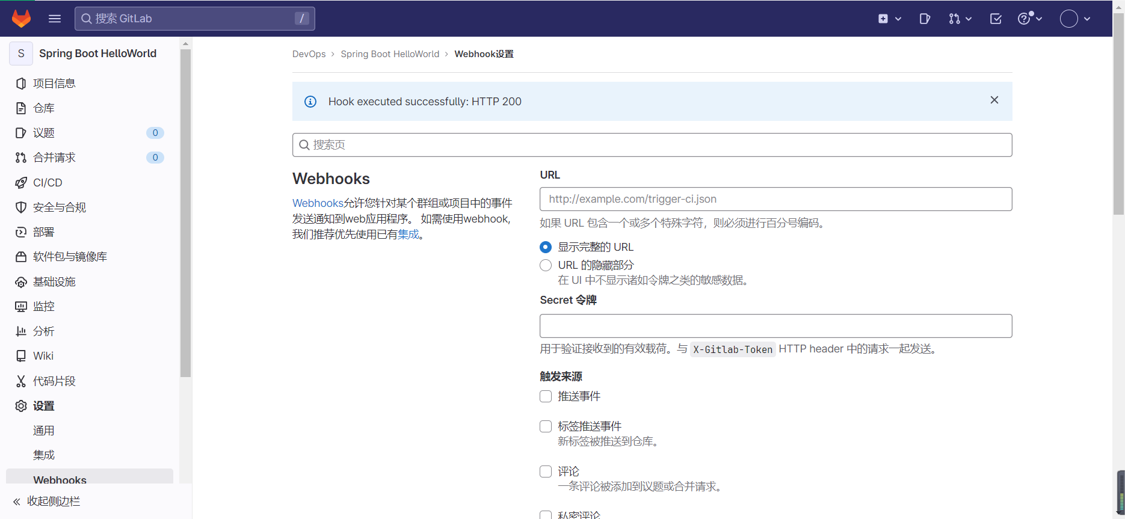The width and height of the screenshot is (1125, 519).
Task: Enable the 标签推送事件 checkbox
Action: 546,426
